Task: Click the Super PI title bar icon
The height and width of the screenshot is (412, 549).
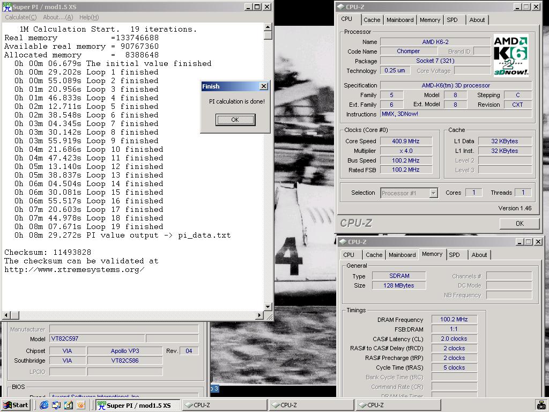Action: click(x=6, y=6)
